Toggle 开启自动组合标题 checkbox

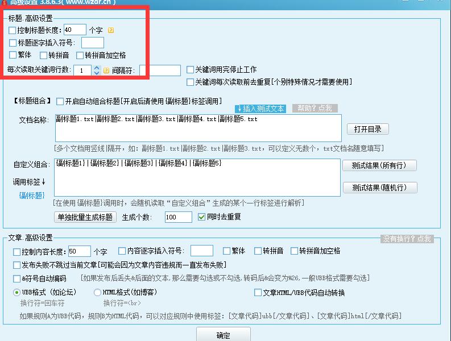(60, 102)
